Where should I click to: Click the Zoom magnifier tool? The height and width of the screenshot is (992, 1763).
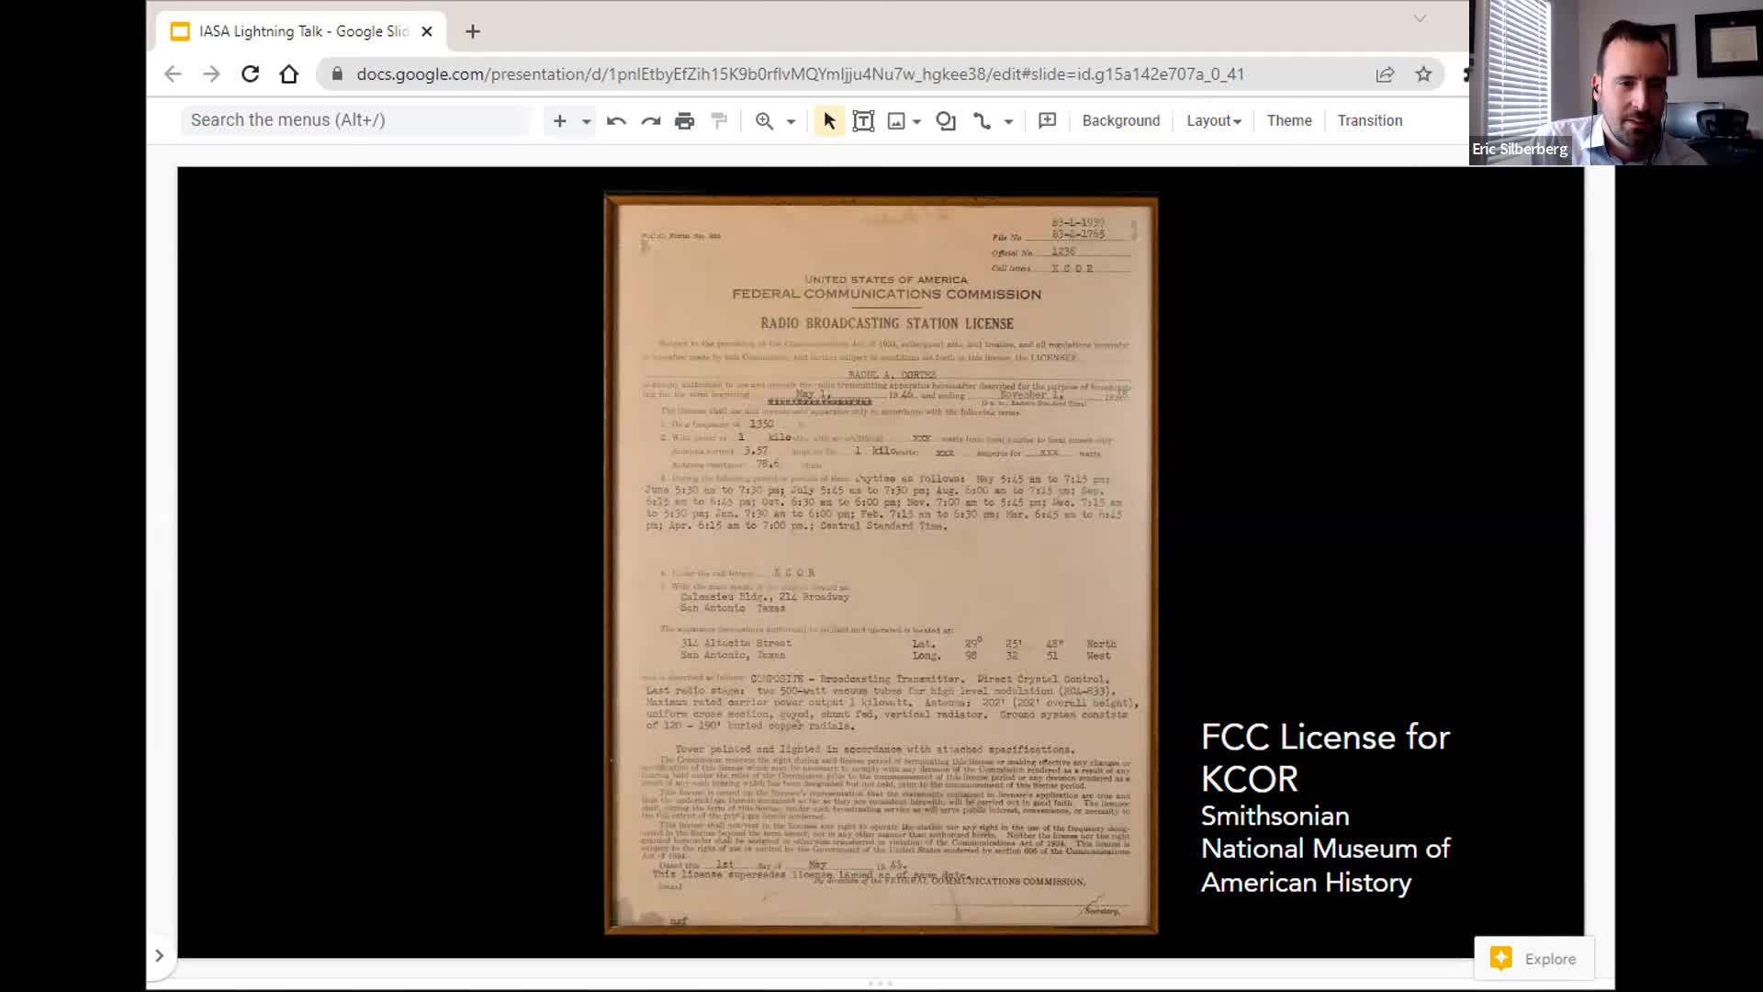coord(764,120)
